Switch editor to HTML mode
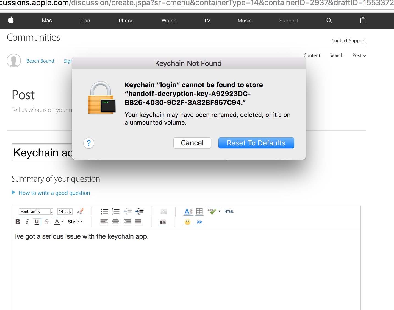 click(x=229, y=212)
